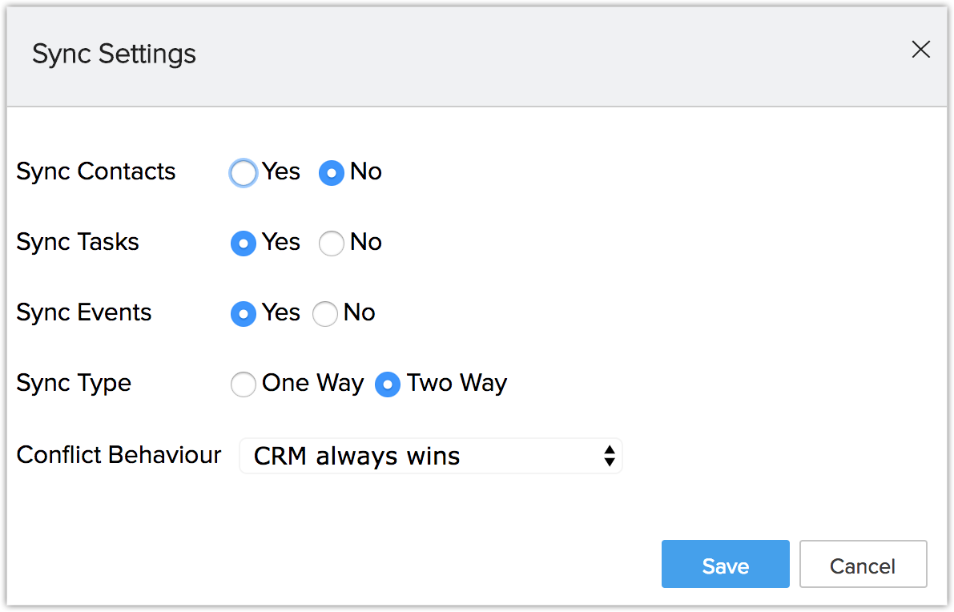The width and height of the screenshot is (954, 612).
Task: Choose Yes for Sync Tasks
Action: pos(244,244)
